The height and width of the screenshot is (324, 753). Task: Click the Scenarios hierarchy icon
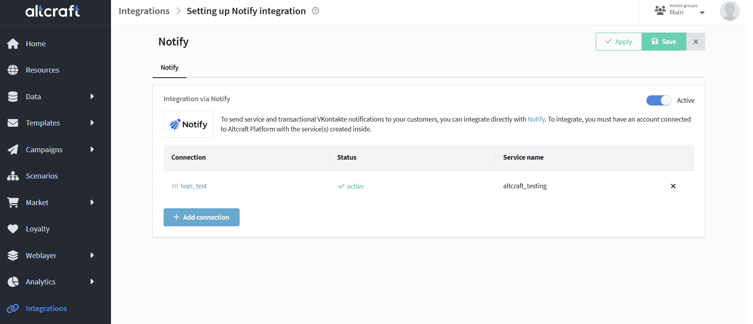tap(13, 176)
